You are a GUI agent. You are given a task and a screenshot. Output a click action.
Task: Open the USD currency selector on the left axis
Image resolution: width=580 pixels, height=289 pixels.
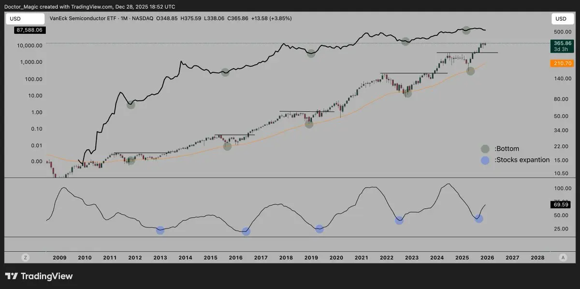click(24, 19)
